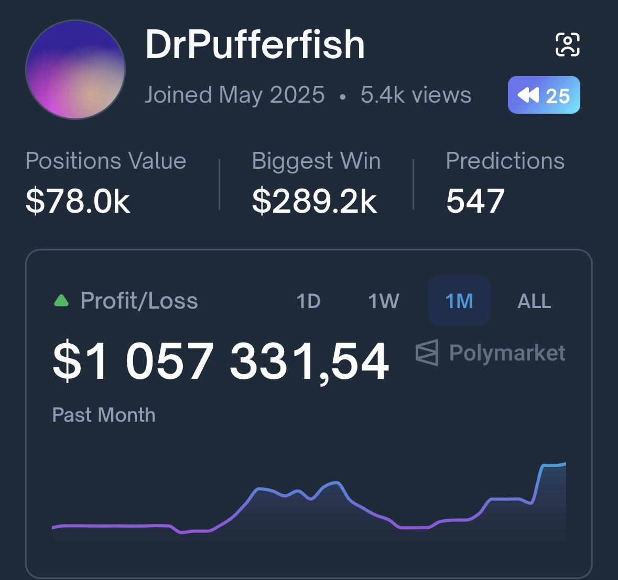The width and height of the screenshot is (618, 580).
Task: Click the 5.4k views text
Action: [416, 95]
